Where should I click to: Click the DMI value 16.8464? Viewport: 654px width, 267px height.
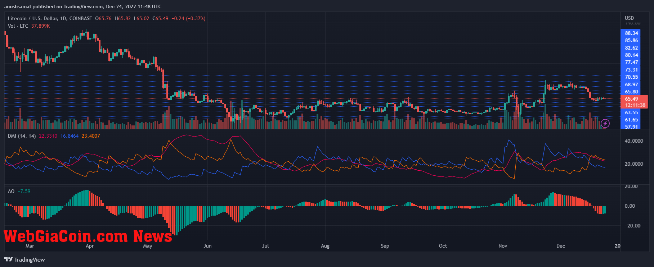pyautogui.click(x=70, y=136)
